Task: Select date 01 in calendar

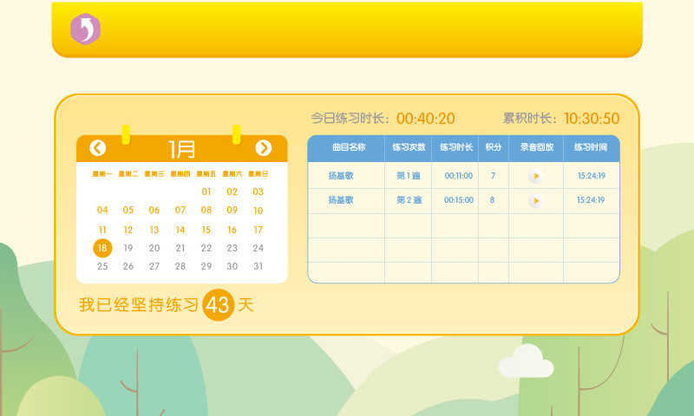Action: [x=206, y=192]
